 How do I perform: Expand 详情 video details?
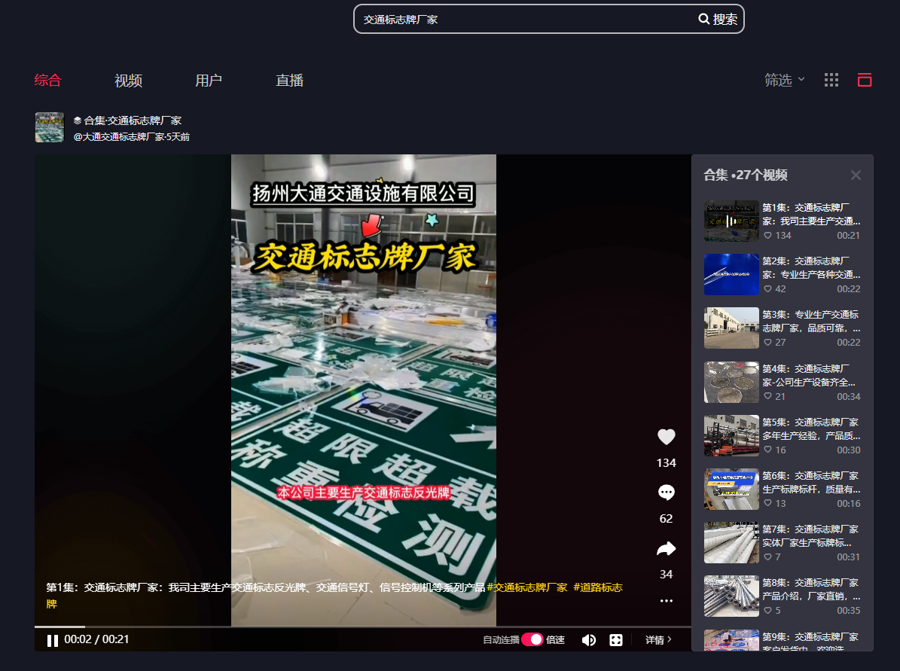tap(658, 640)
